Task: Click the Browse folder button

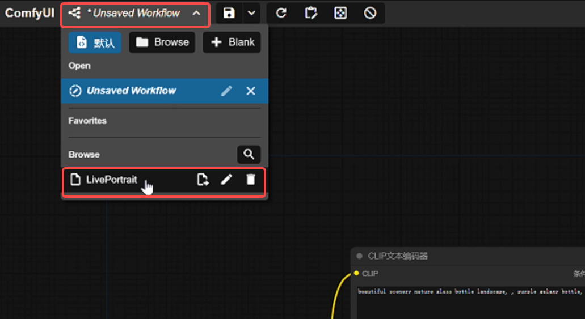Action: tap(162, 42)
